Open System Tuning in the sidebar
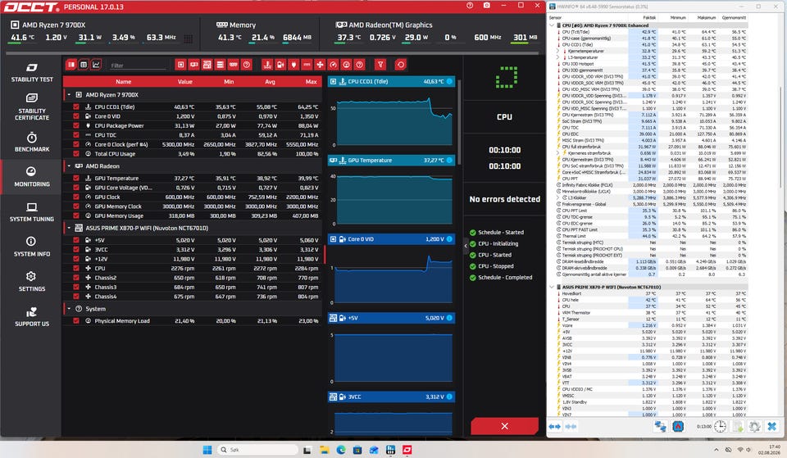 point(32,212)
